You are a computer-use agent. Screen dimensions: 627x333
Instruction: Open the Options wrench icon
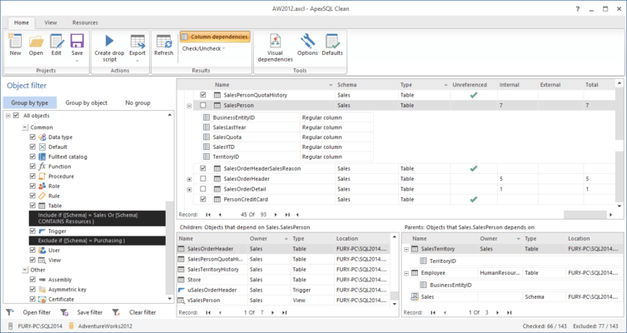point(307,41)
